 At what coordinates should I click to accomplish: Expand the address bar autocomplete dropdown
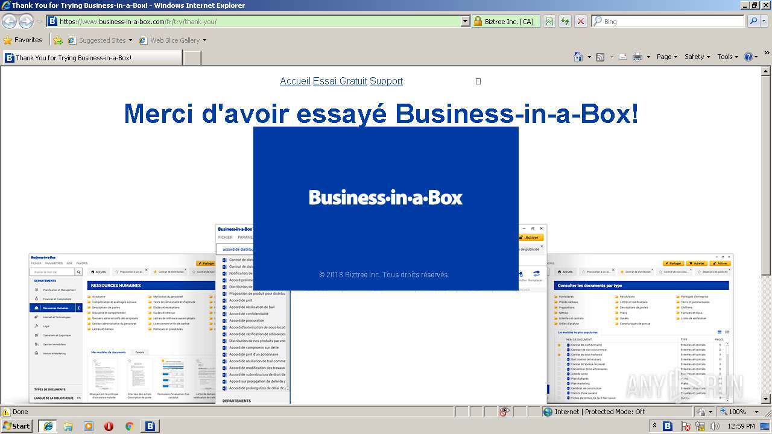tap(465, 21)
